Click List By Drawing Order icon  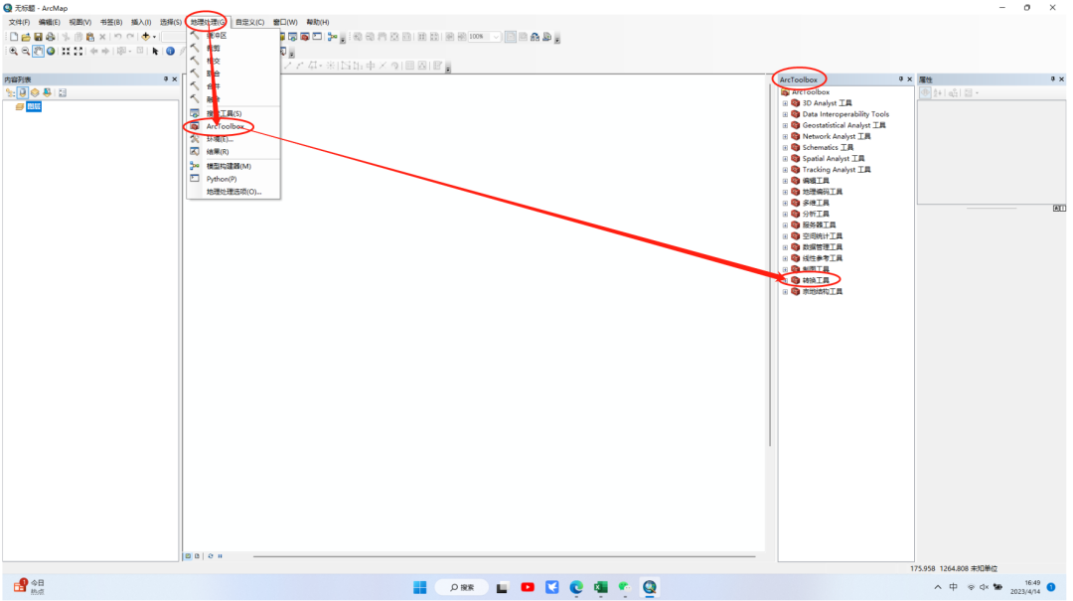coord(10,92)
